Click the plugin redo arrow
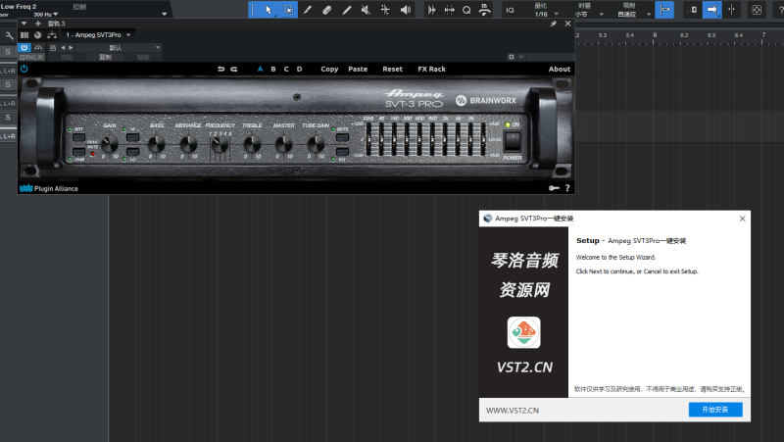784x442 pixels. click(x=234, y=69)
